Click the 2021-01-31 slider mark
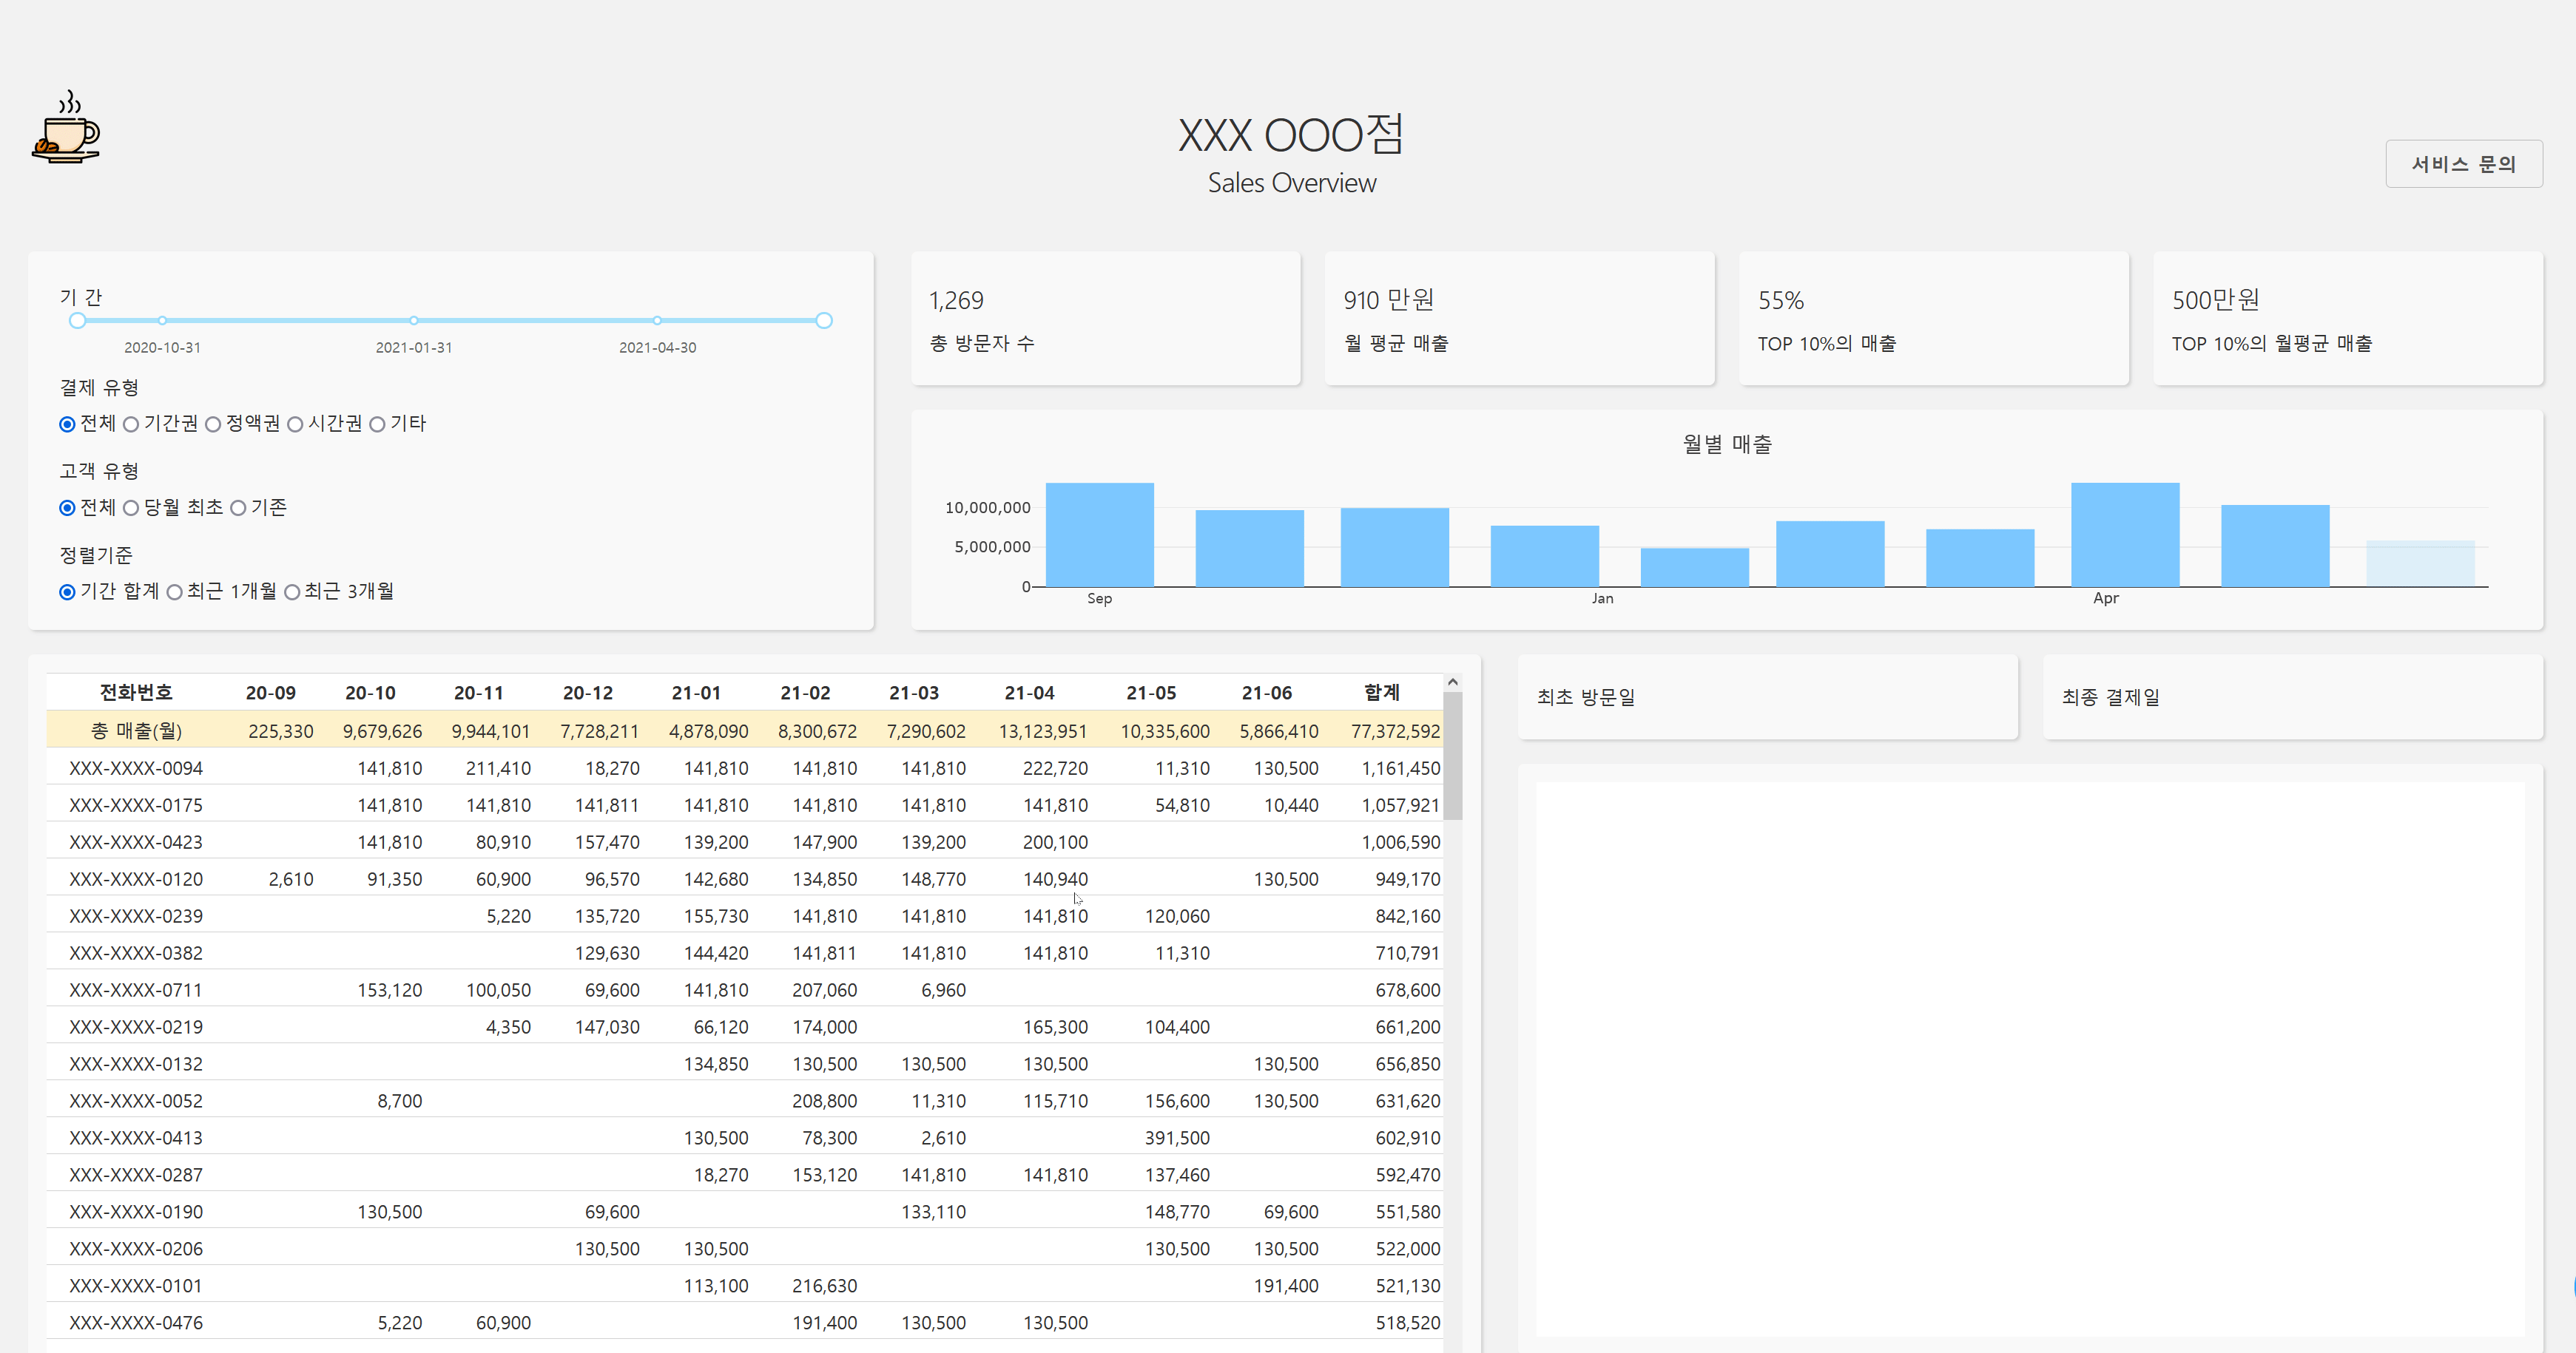 413,321
